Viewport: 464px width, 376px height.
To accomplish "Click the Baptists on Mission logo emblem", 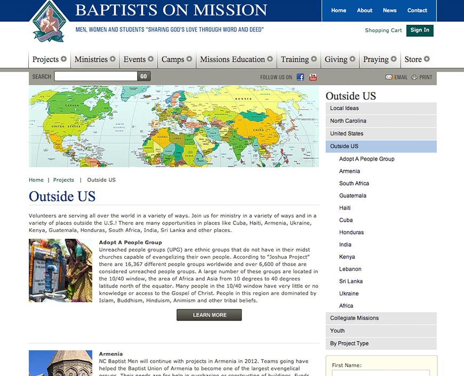I will click(49, 21).
